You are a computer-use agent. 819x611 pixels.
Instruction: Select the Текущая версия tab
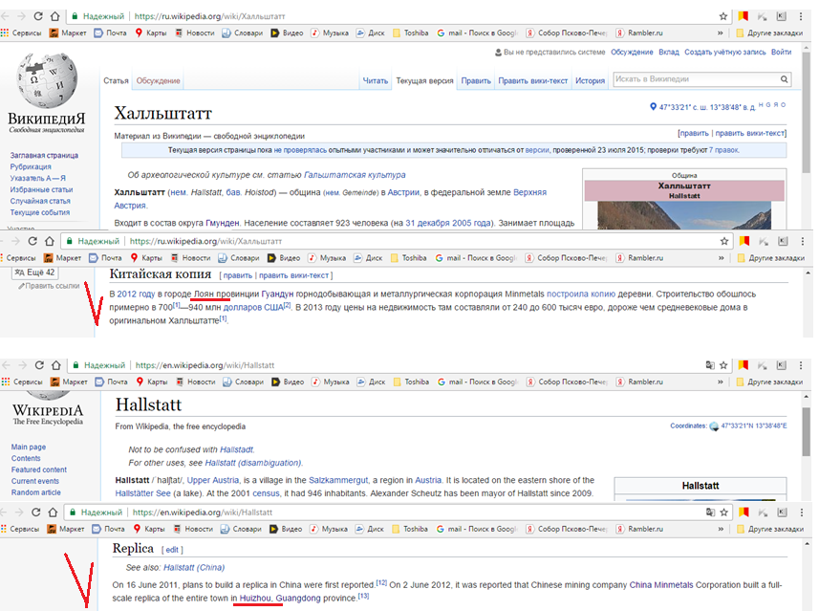pyautogui.click(x=424, y=81)
